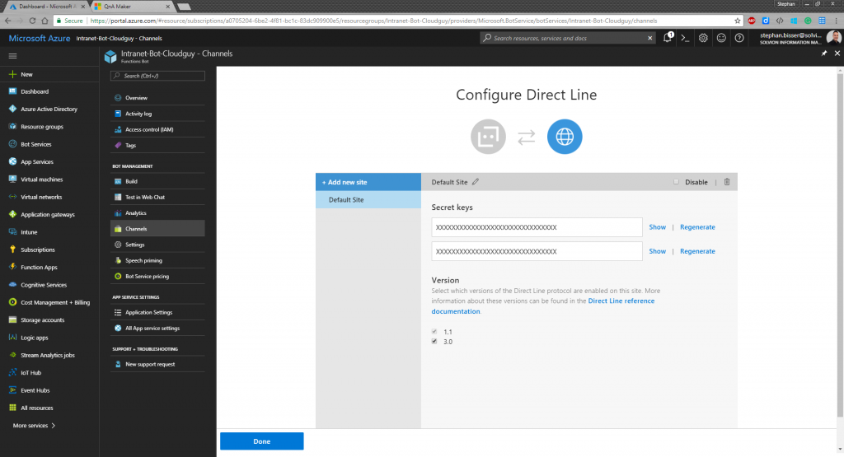The width and height of the screenshot is (844, 457).
Task: Click the Search resources input field
Action: click(569, 38)
